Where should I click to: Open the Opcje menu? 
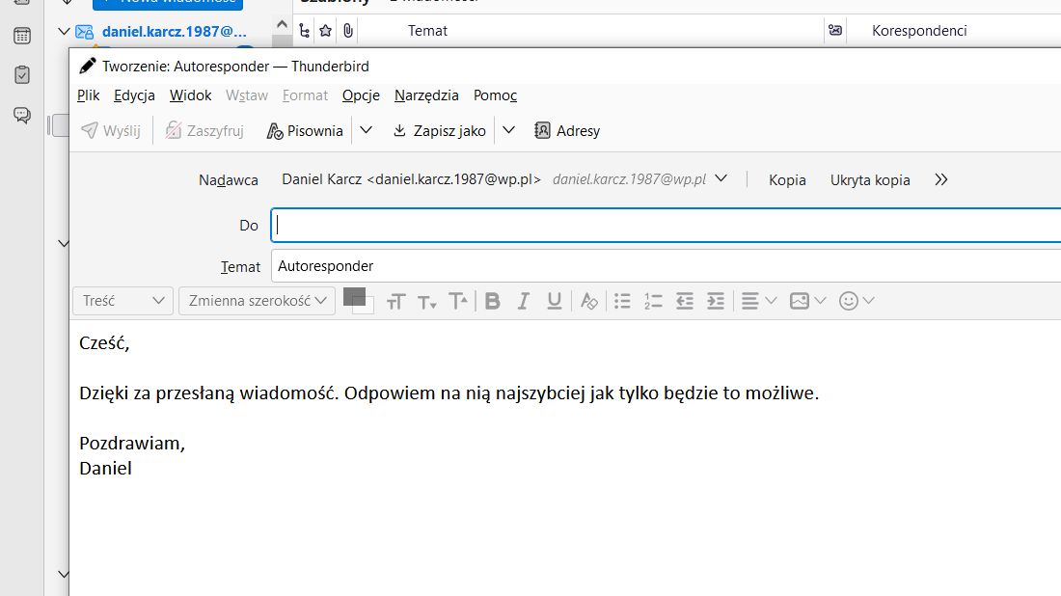pyautogui.click(x=361, y=95)
